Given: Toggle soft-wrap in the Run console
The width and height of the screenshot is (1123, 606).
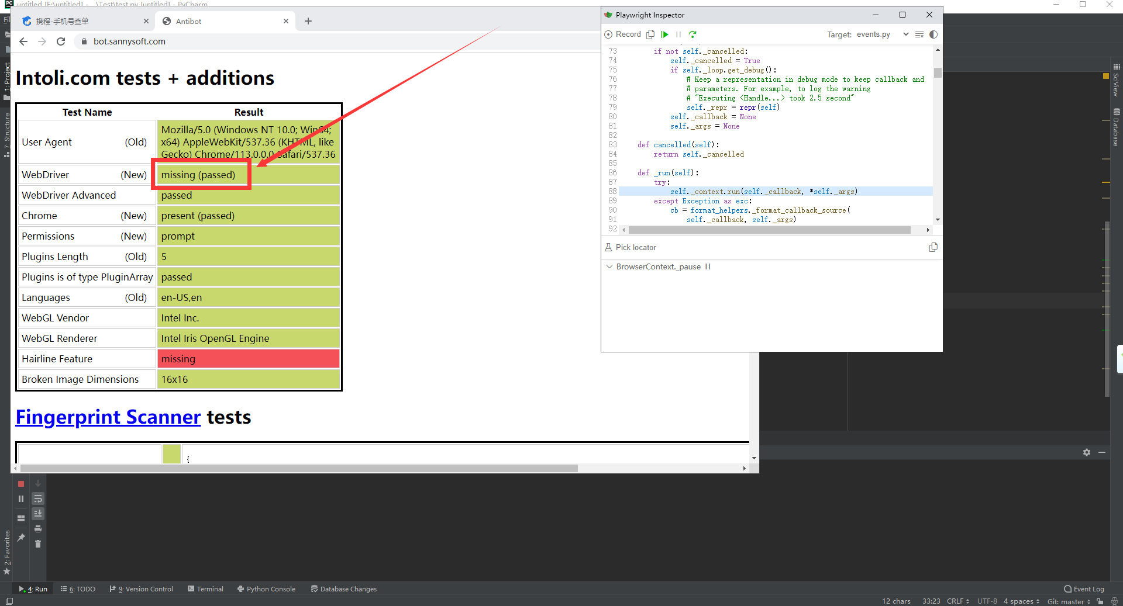Looking at the screenshot, I should click(38, 498).
